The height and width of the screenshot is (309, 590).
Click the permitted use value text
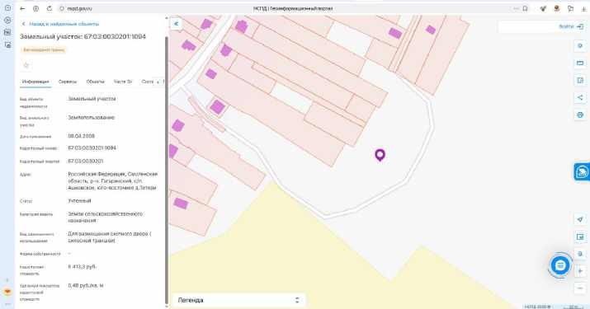[x=110, y=237]
